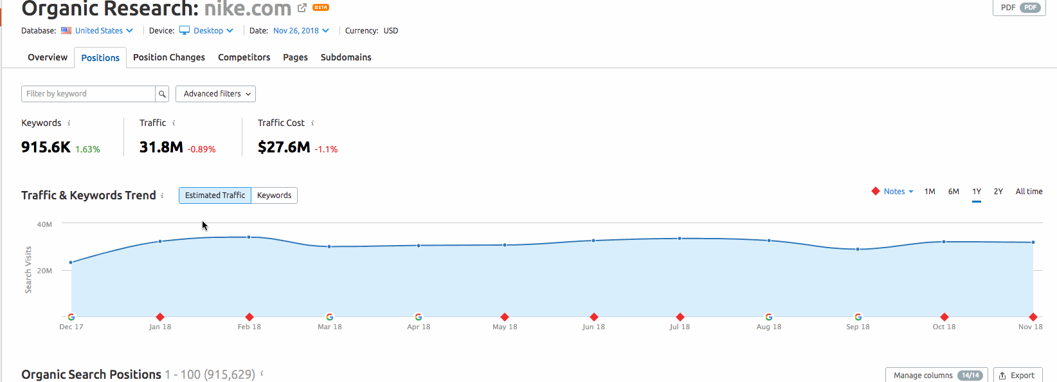Focus the Filter by keyword input field

pyautogui.click(x=88, y=94)
